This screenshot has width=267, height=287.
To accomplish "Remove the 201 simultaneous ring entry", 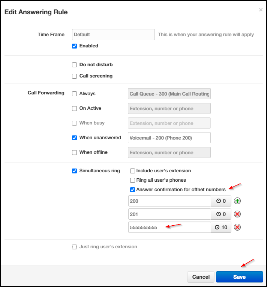I will click(237, 214).
